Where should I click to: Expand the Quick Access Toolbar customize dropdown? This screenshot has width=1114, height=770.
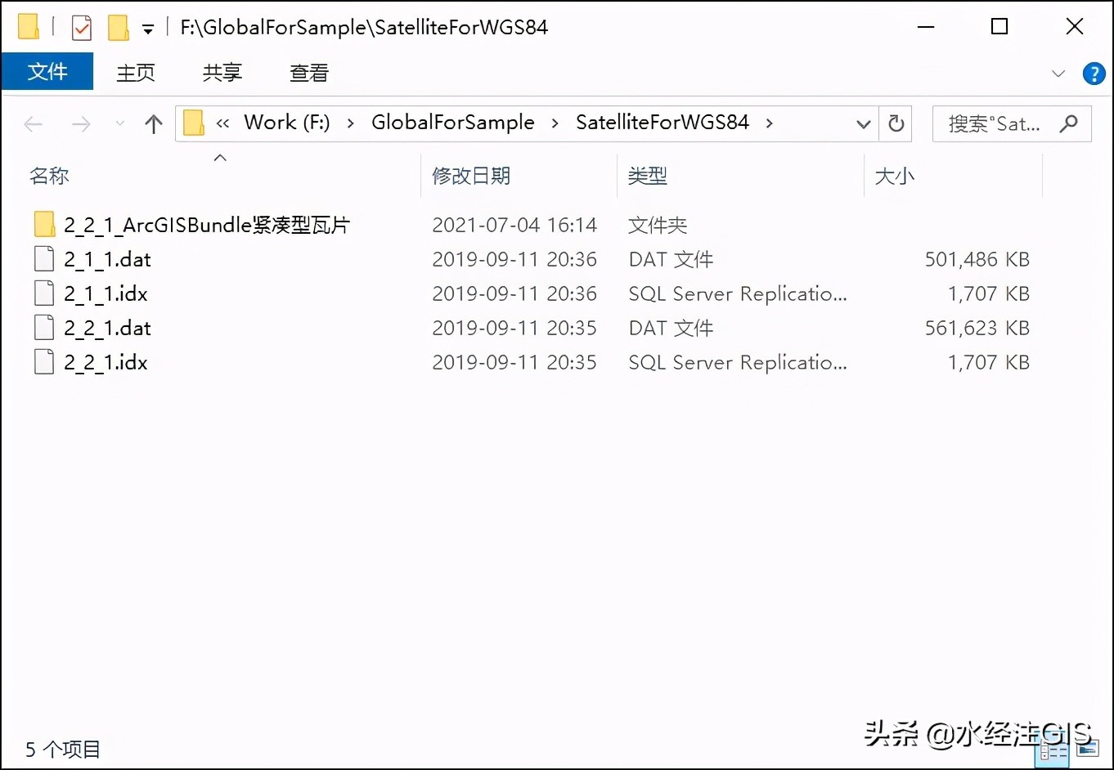(x=148, y=29)
